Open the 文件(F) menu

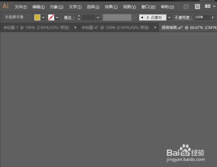pos(21,7)
